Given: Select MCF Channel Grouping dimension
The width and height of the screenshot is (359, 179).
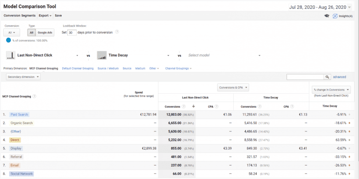Looking at the screenshot, I should pos(44,68).
